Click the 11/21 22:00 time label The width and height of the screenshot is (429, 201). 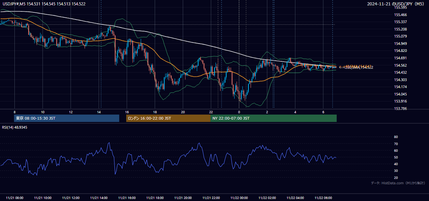click(211, 198)
